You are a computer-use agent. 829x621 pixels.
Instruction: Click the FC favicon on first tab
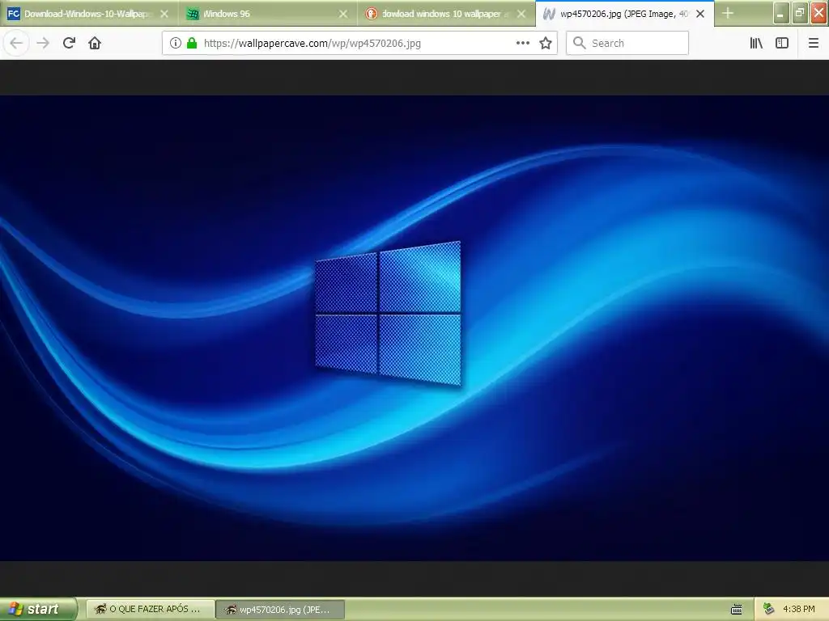(x=13, y=14)
